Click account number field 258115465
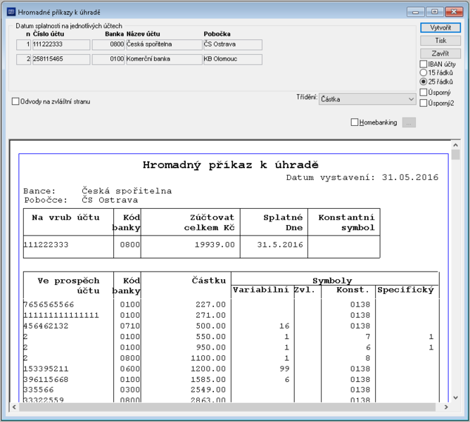470x422 pixels. point(61,59)
